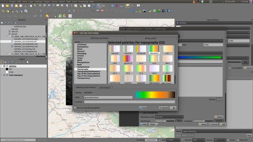Click the Brightness slider in Layer Properties
This screenshot has height=142, width=253.
(165, 121)
